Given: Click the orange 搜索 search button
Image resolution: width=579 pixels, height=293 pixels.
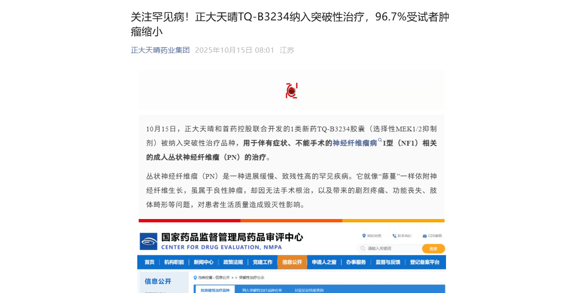Looking at the screenshot, I should (433, 248).
